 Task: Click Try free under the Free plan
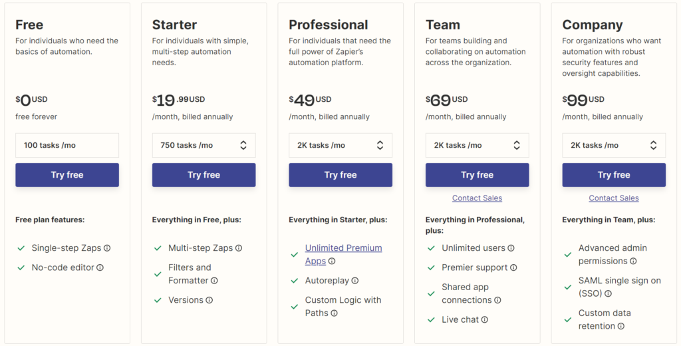(x=67, y=175)
